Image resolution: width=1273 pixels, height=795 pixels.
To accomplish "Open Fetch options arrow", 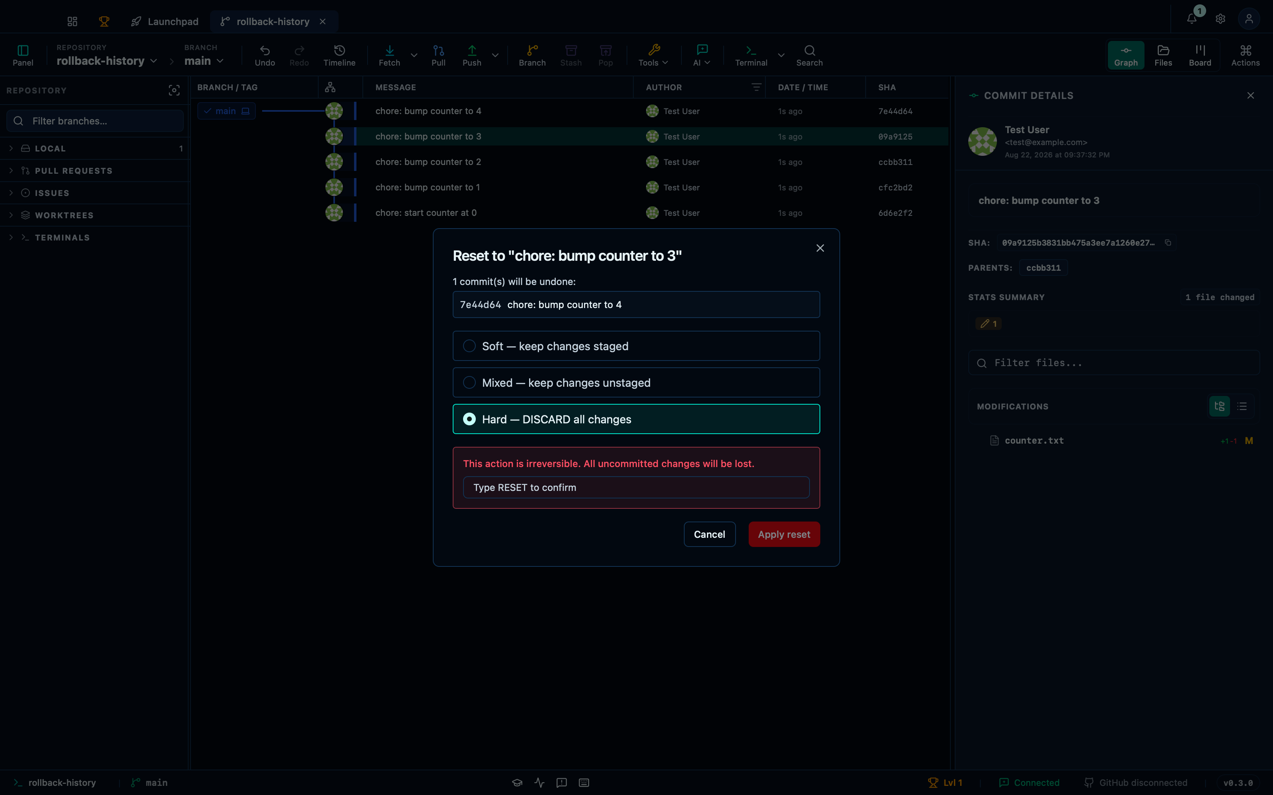I will (414, 55).
